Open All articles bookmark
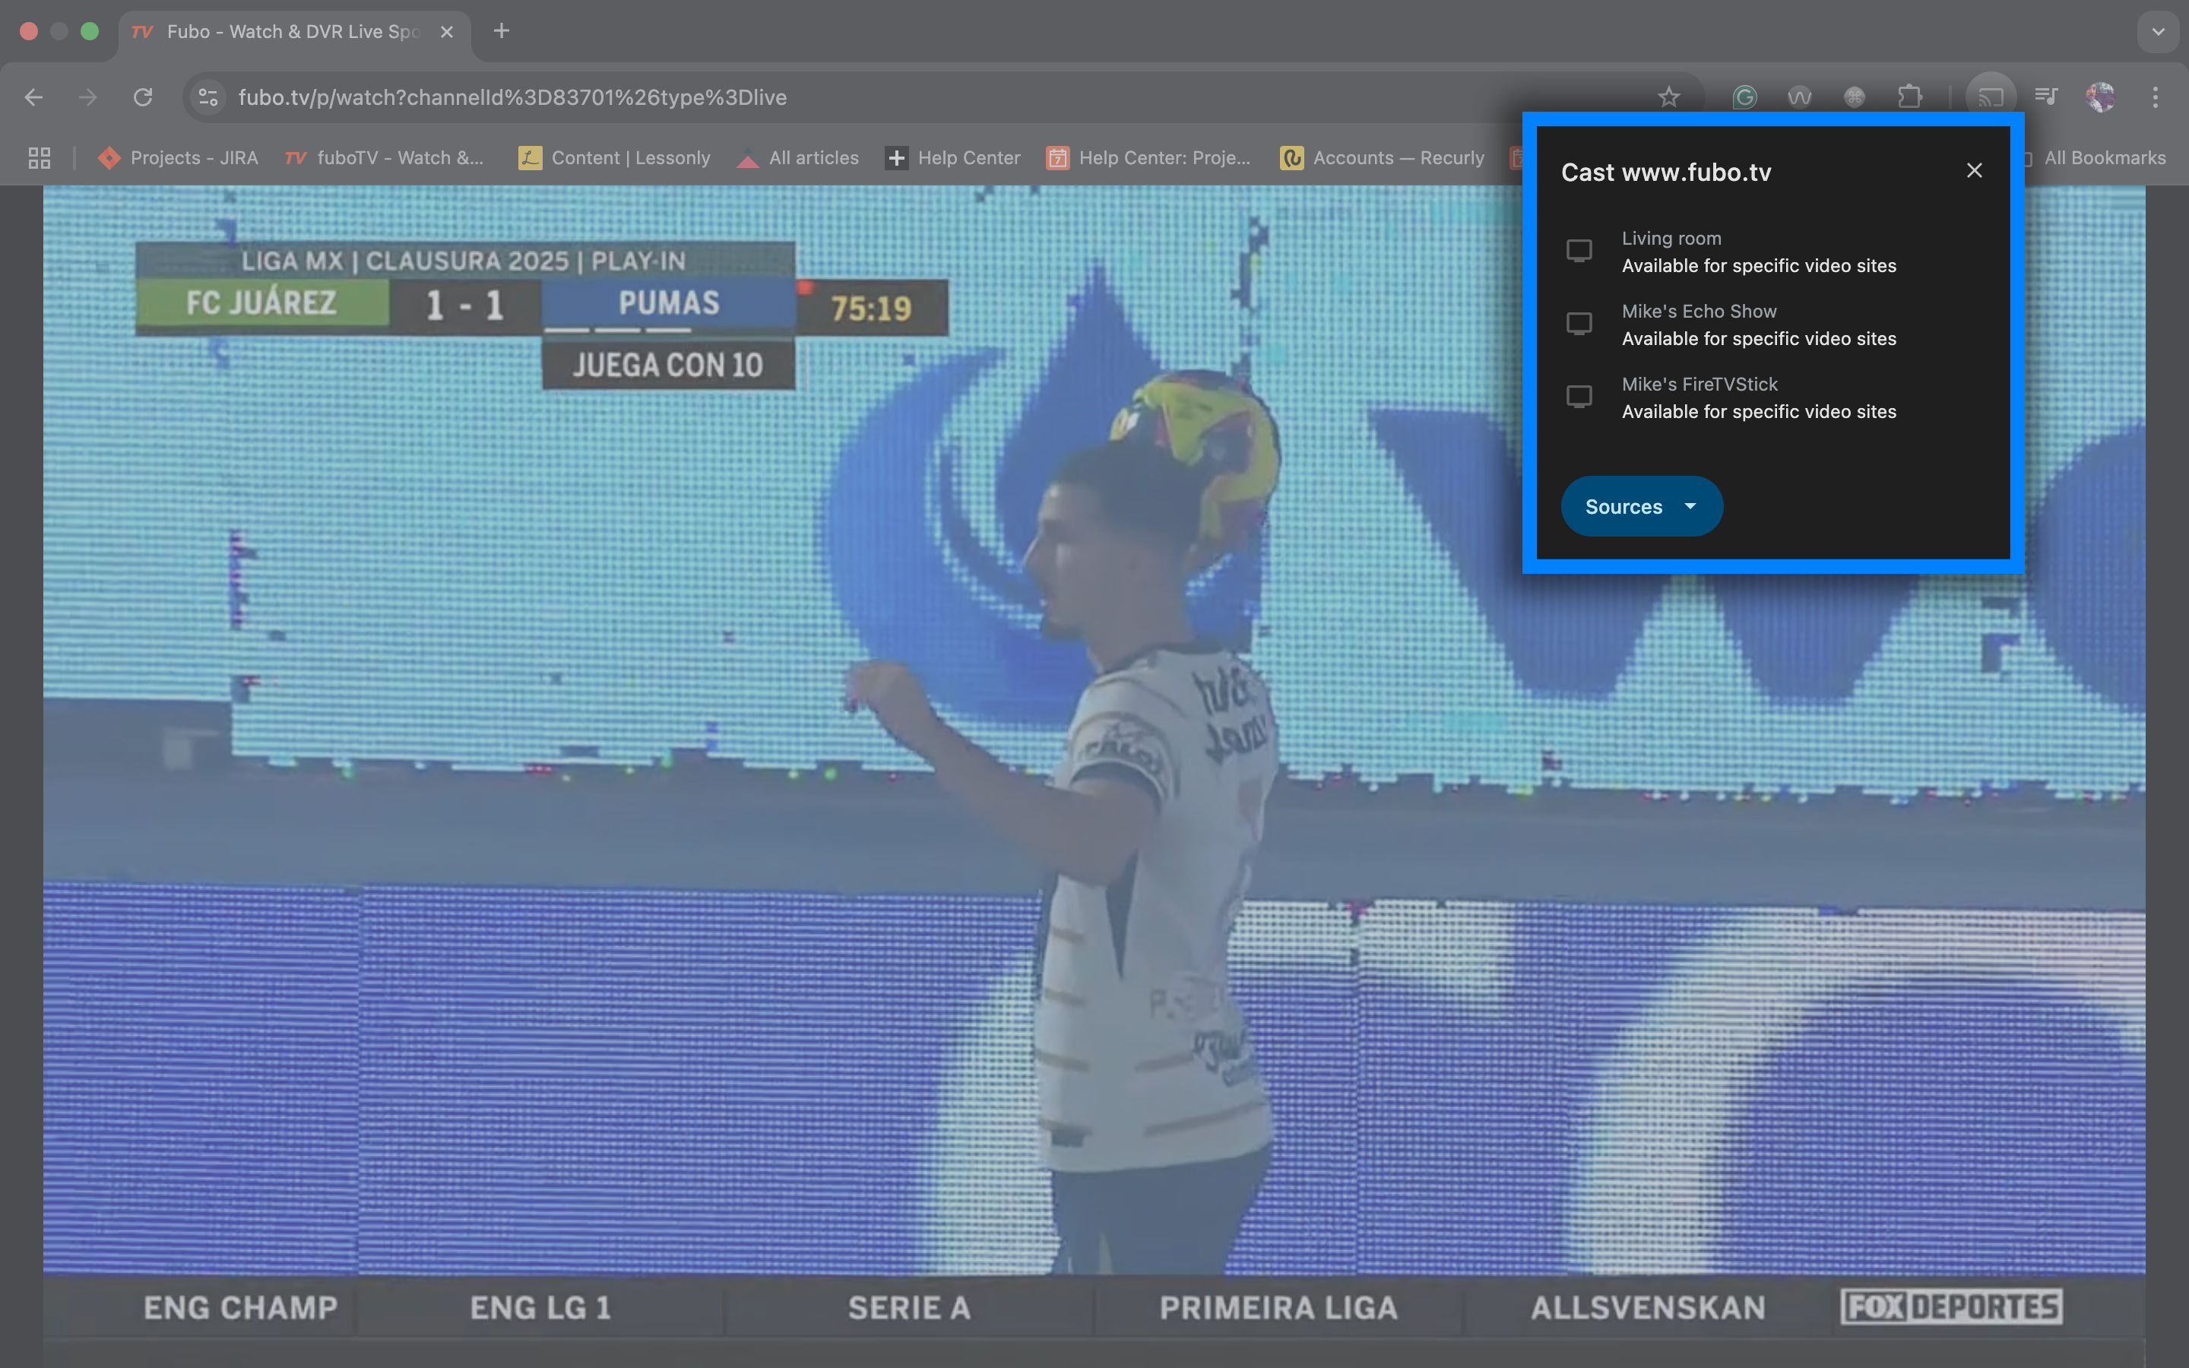 point(798,157)
